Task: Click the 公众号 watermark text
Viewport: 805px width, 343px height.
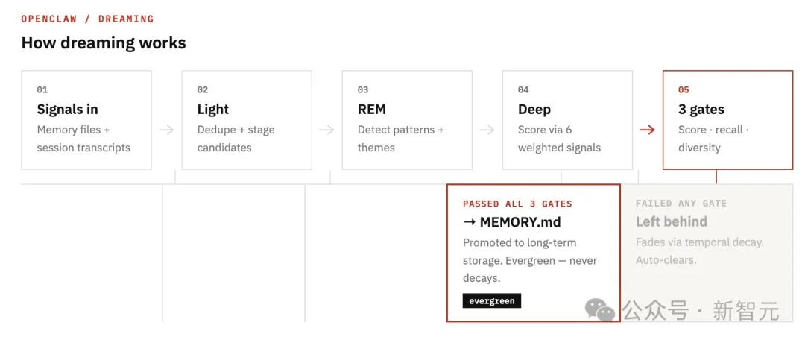Action: click(x=656, y=310)
